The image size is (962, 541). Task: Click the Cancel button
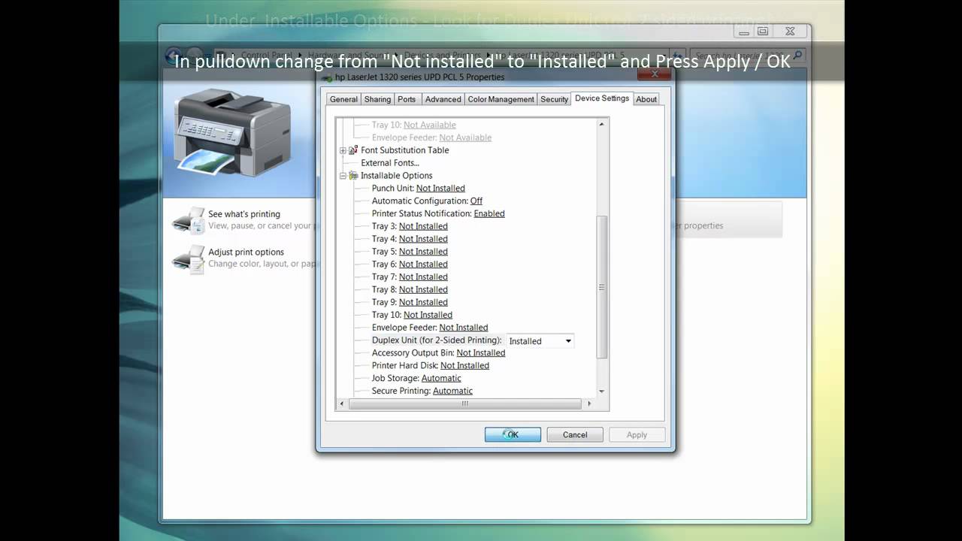coord(575,434)
